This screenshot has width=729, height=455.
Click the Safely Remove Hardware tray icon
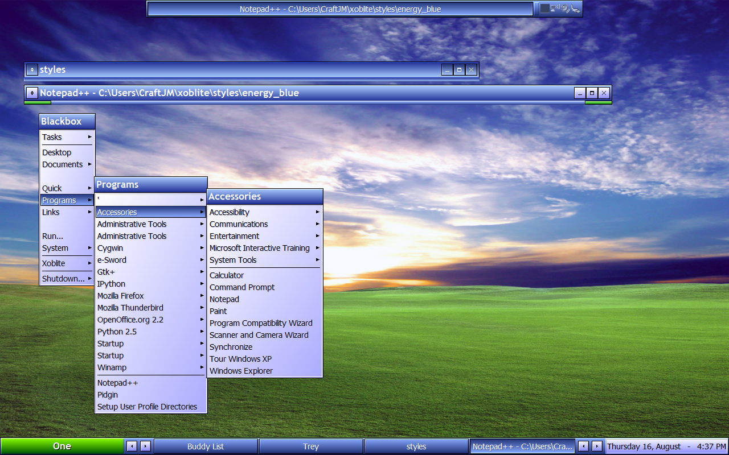[576, 9]
